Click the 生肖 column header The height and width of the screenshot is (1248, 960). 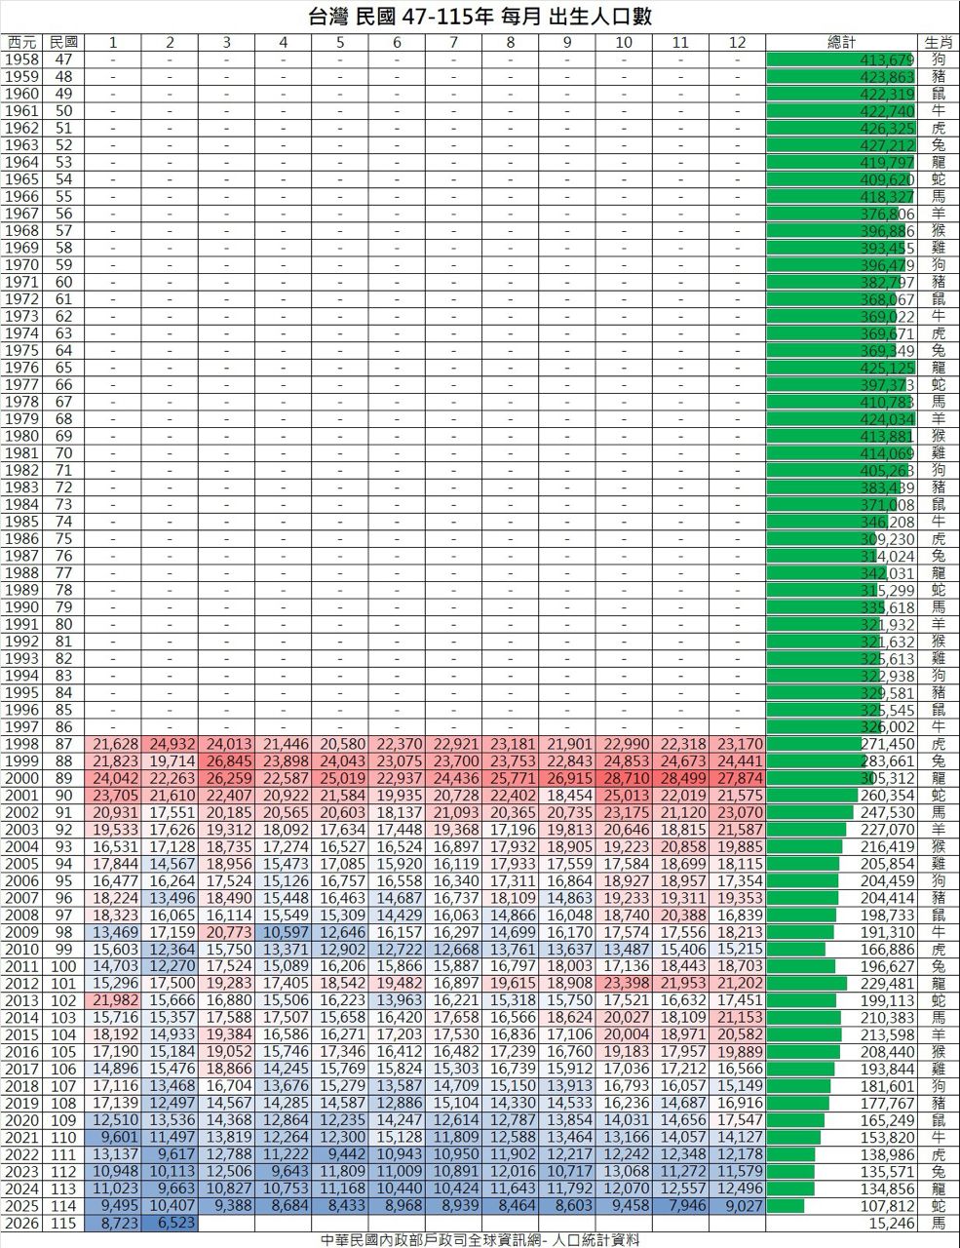click(x=938, y=42)
